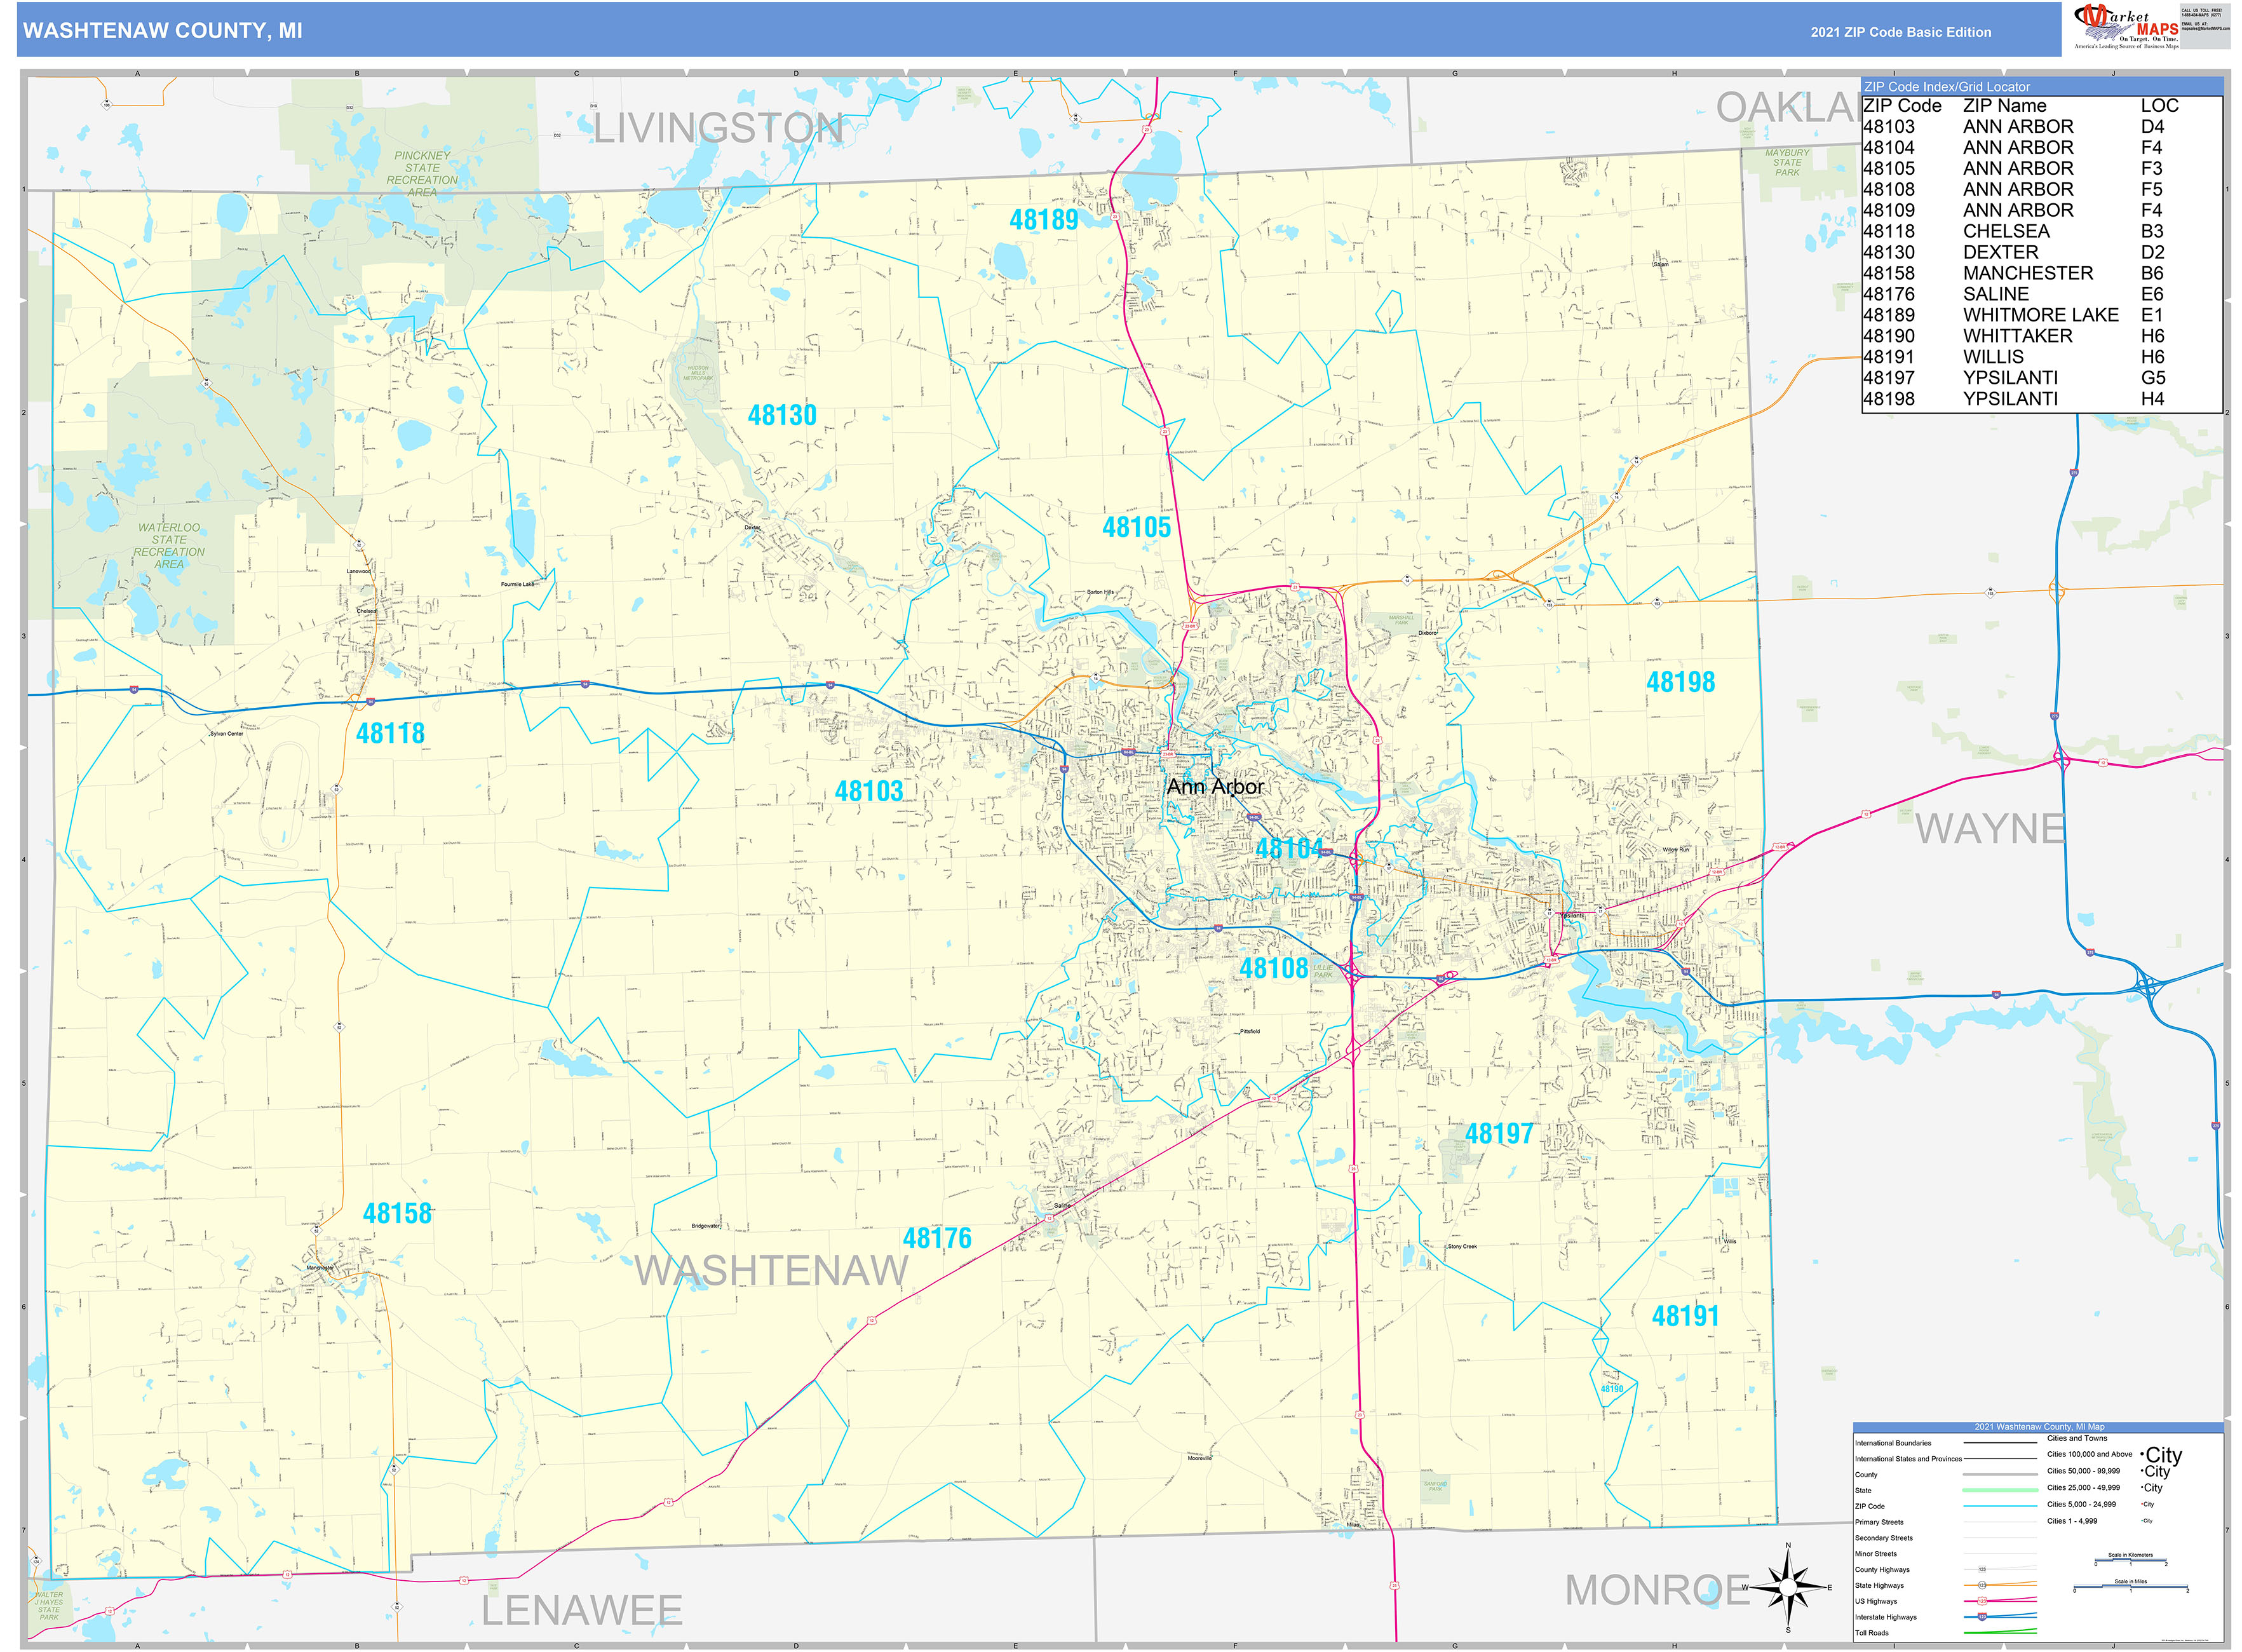Click the compass rose near the legend
Viewport: 2242px width, 1652px height.
[x=1789, y=1588]
